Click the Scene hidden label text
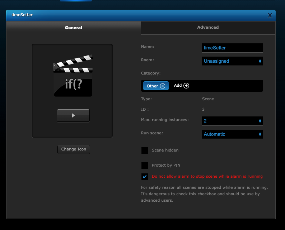 pos(165,150)
